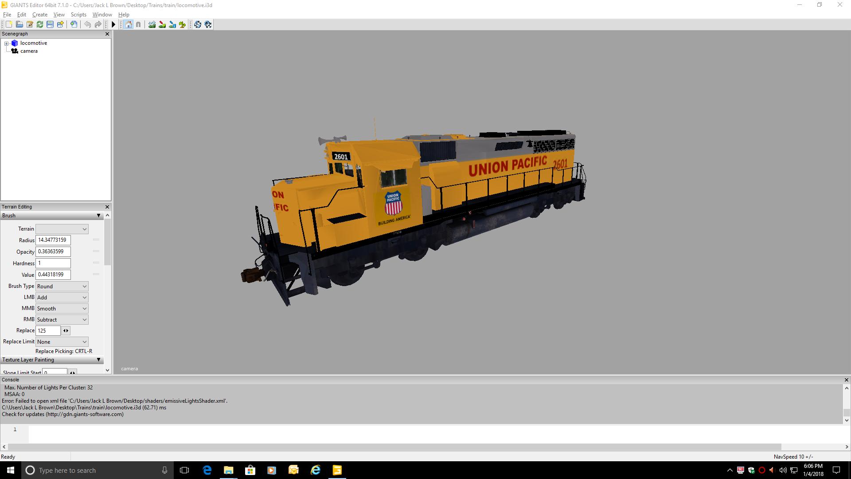This screenshot has height=479, width=851.
Task: Open the LMB dropdown showing Add
Action: (62, 298)
